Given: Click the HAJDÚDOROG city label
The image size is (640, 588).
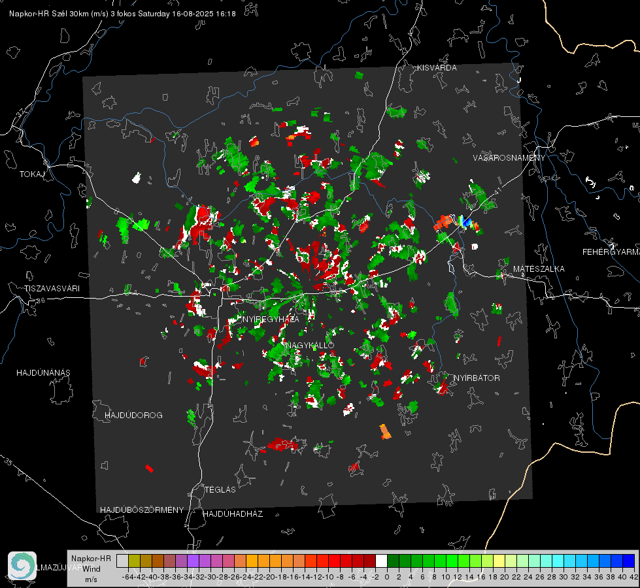Looking at the screenshot, I should [133, 415].
